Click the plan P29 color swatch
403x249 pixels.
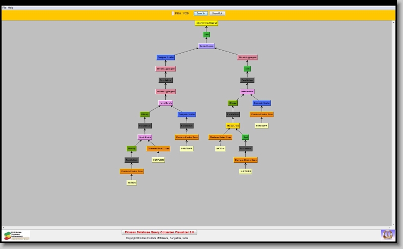(x=173, y=13)
